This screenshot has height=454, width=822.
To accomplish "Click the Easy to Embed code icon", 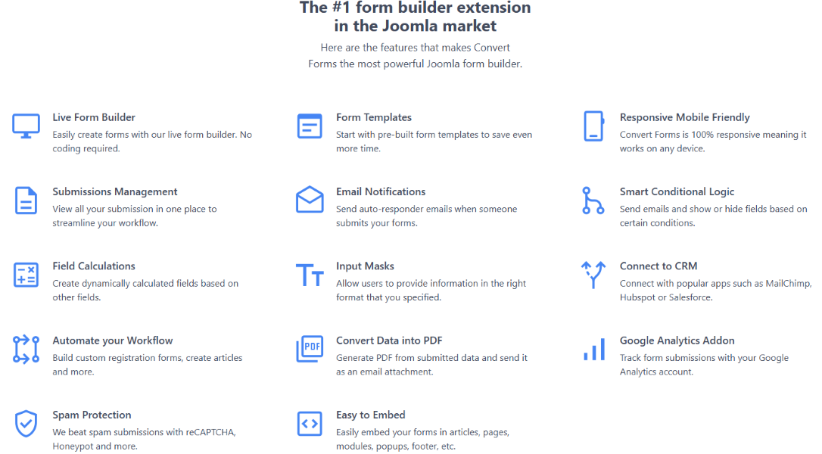I will (310, 424).
